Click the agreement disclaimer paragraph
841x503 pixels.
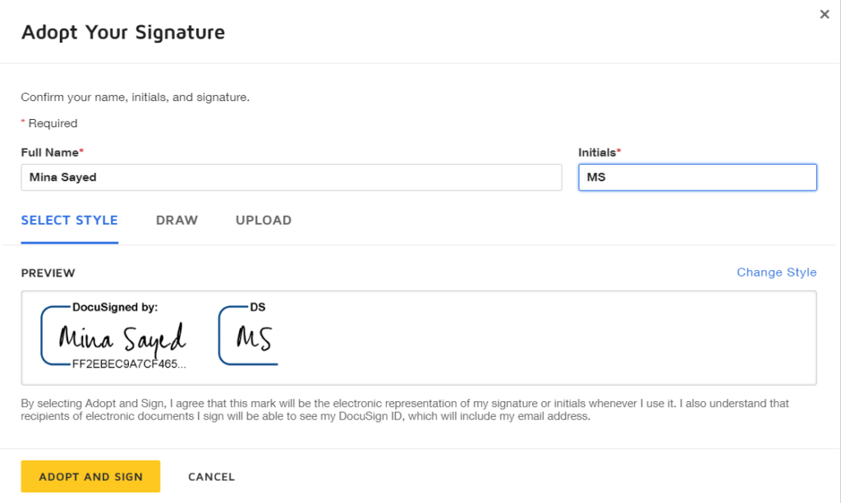[405, 409]
